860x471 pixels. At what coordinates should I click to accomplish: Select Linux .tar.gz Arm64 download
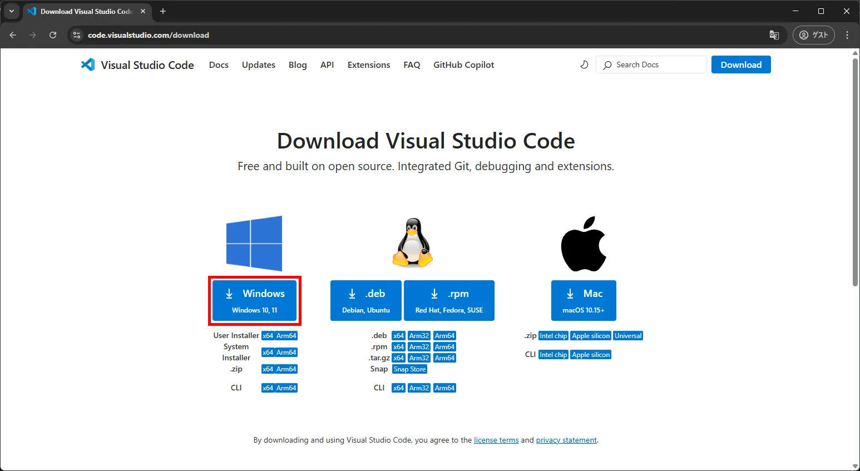click(x=445, y=358)
